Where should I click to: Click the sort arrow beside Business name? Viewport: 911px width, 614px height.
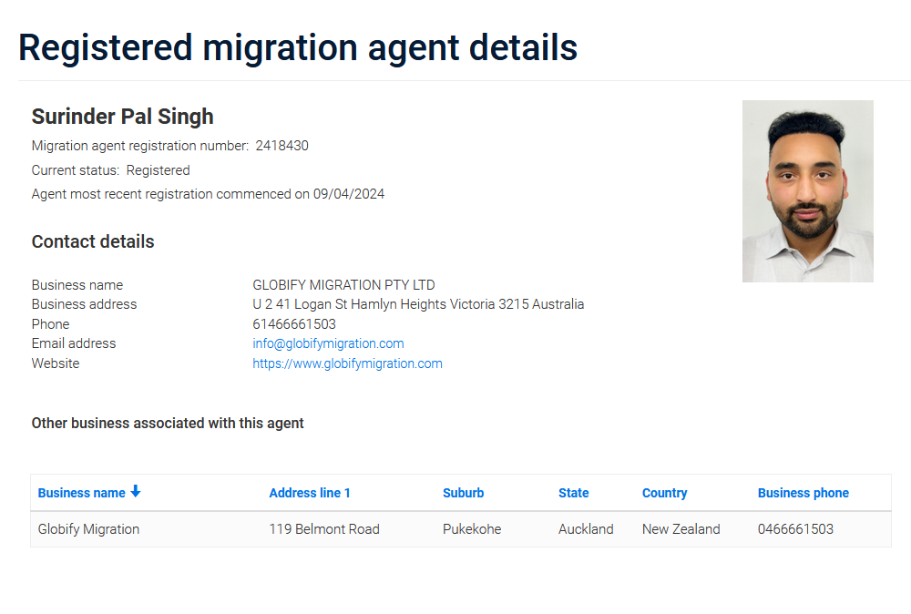136,492
